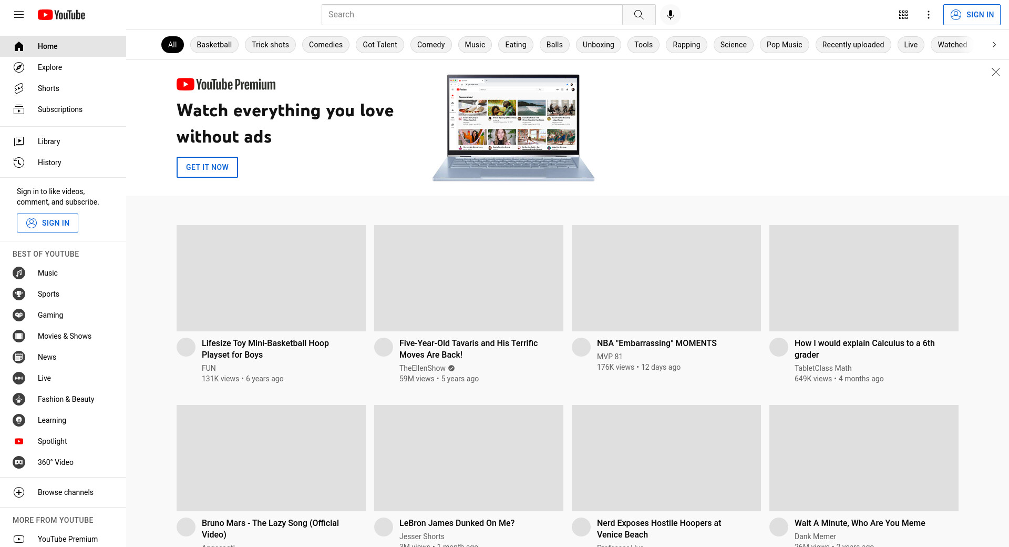
Task: Open Nerd Exposes Hostile Hoopers title
Action: pos(659,529)
